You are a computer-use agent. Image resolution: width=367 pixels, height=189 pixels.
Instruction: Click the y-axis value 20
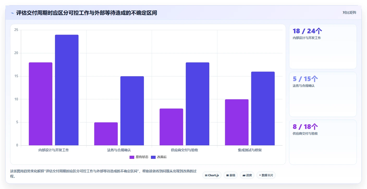click(x=16, y=53)
